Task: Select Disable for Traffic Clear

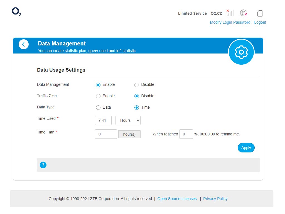Action: (x=137, y=96)
